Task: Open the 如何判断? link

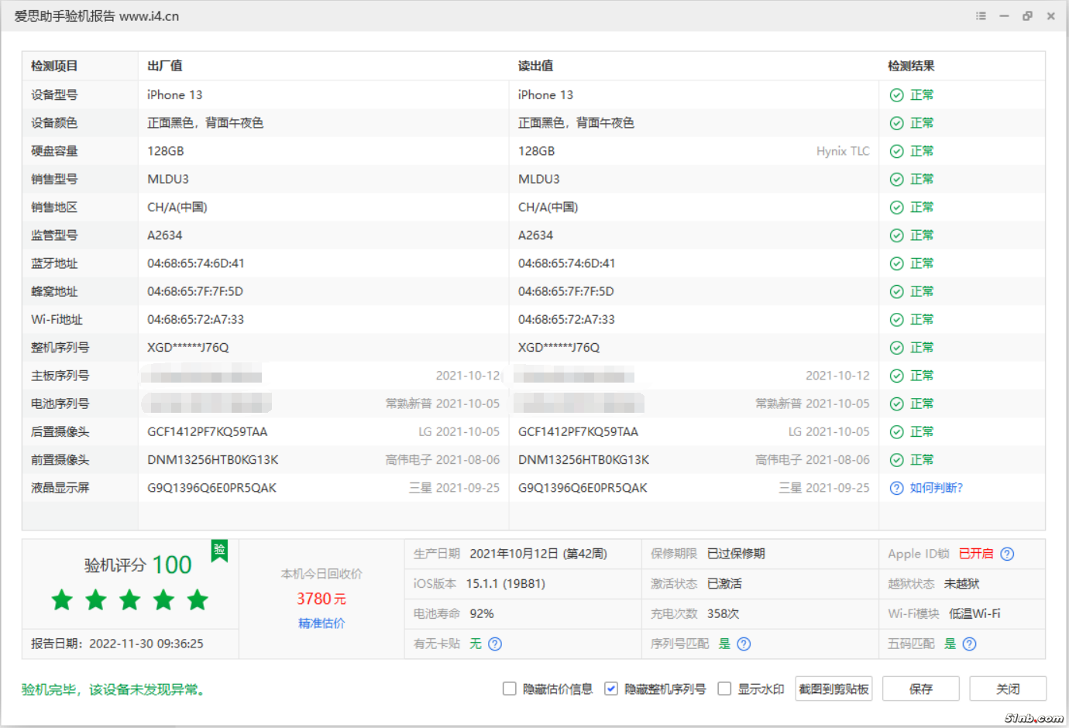Action: pos(936,488)
